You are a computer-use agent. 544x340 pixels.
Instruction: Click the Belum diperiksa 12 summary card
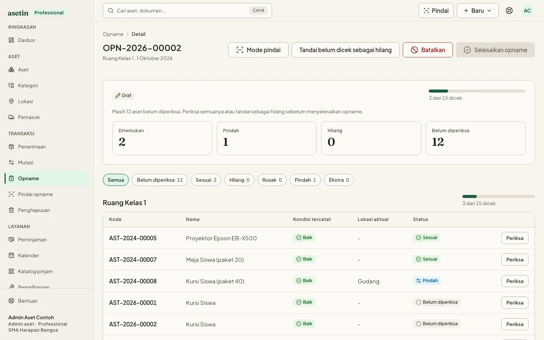click(475, 138)
